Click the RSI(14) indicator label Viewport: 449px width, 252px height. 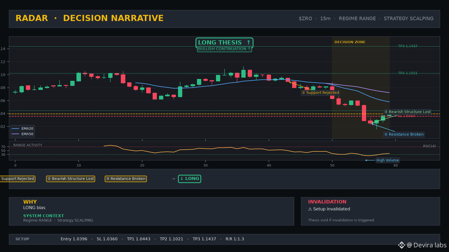coord(429,146)
